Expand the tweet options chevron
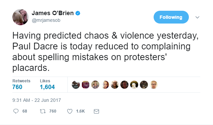The image size is (213, 125). point(197,17)
